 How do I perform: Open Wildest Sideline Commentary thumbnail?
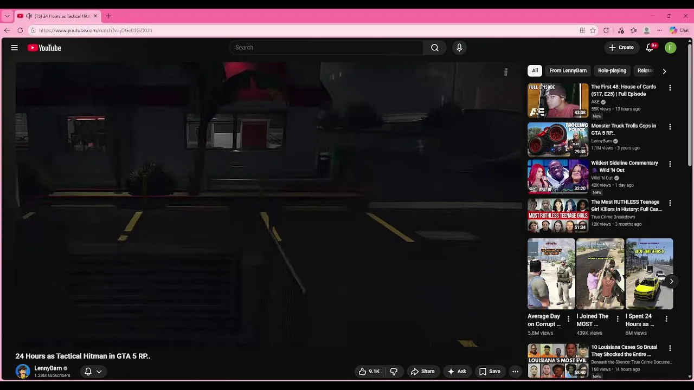(x=558, y=177)
